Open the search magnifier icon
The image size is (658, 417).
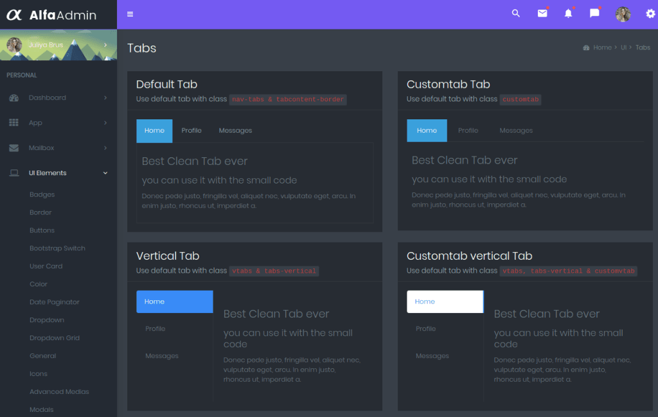(516, 13)
